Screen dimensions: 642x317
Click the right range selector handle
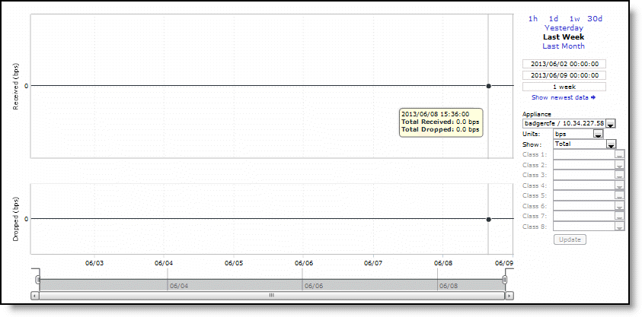coord(504,281)
